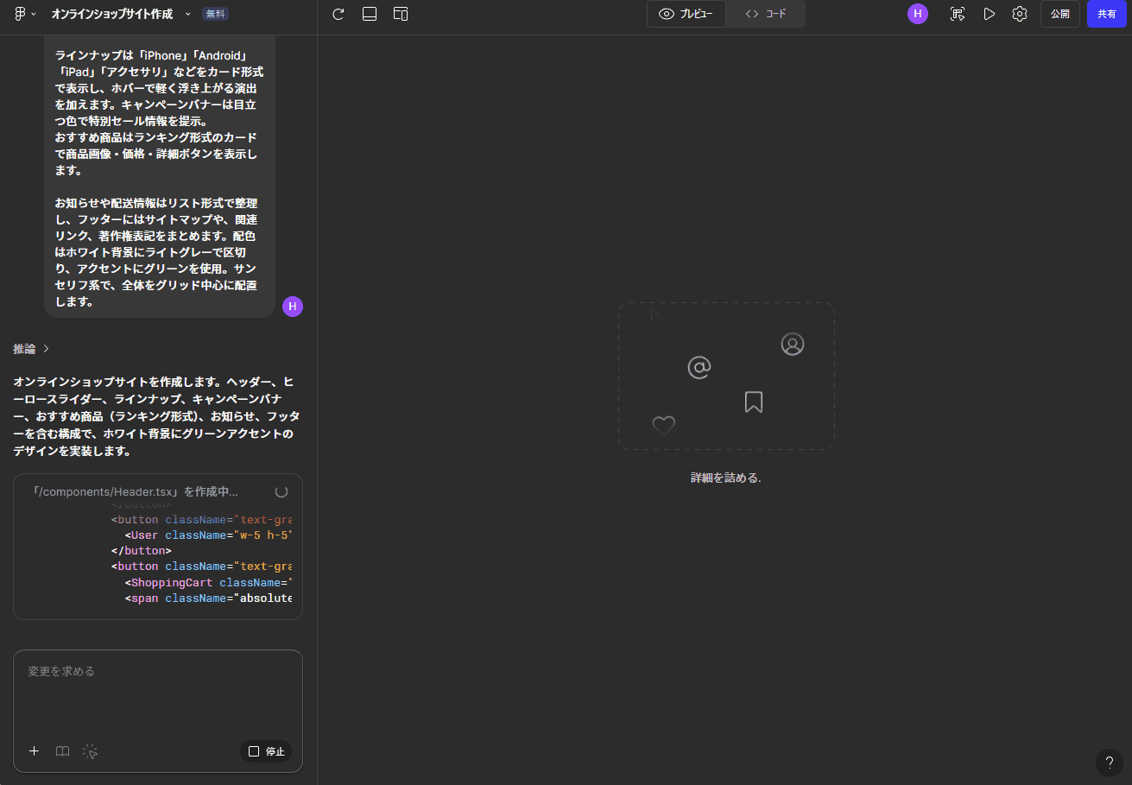Open the help question mark button
The height and width of the screenshot is (785, 1132).
pyautogui.click(x=1110, y=763)
